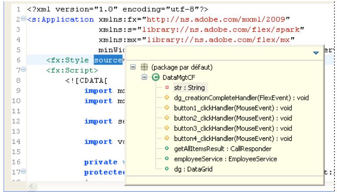This screenshot has height=192, width=337.
Task: Select the str : String entry
Action: (189, 88)
